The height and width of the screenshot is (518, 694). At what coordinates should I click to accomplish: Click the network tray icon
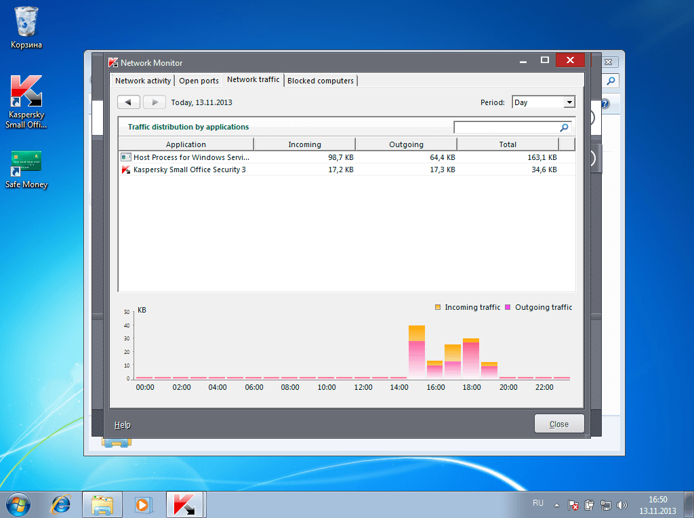coord(605,505)
